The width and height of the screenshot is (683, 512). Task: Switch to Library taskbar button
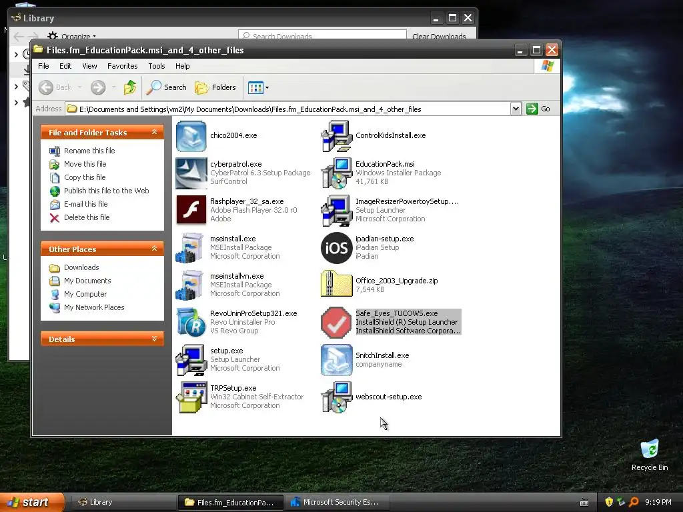point(123,503)
